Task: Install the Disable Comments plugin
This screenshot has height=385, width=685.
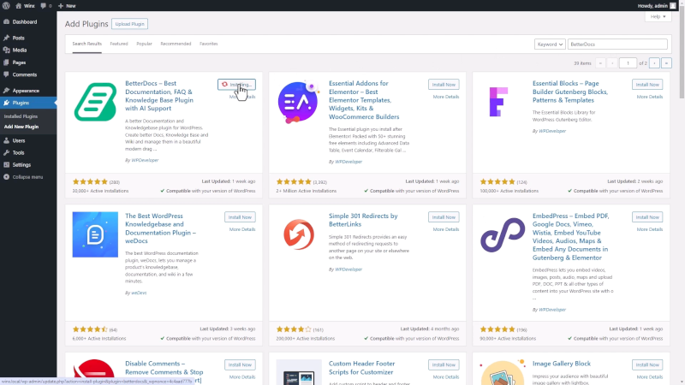Action: 240,365
